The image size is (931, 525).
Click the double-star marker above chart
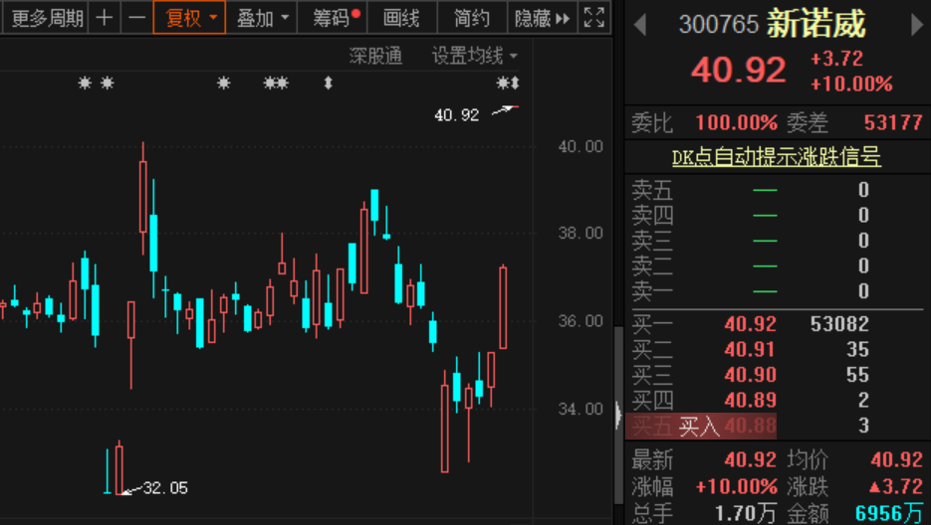(276, 84)
